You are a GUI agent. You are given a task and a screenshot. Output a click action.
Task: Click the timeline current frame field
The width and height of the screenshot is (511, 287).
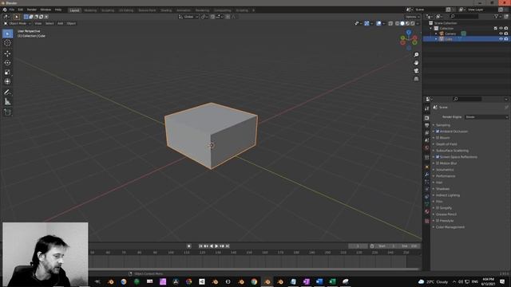pos(358,246)
